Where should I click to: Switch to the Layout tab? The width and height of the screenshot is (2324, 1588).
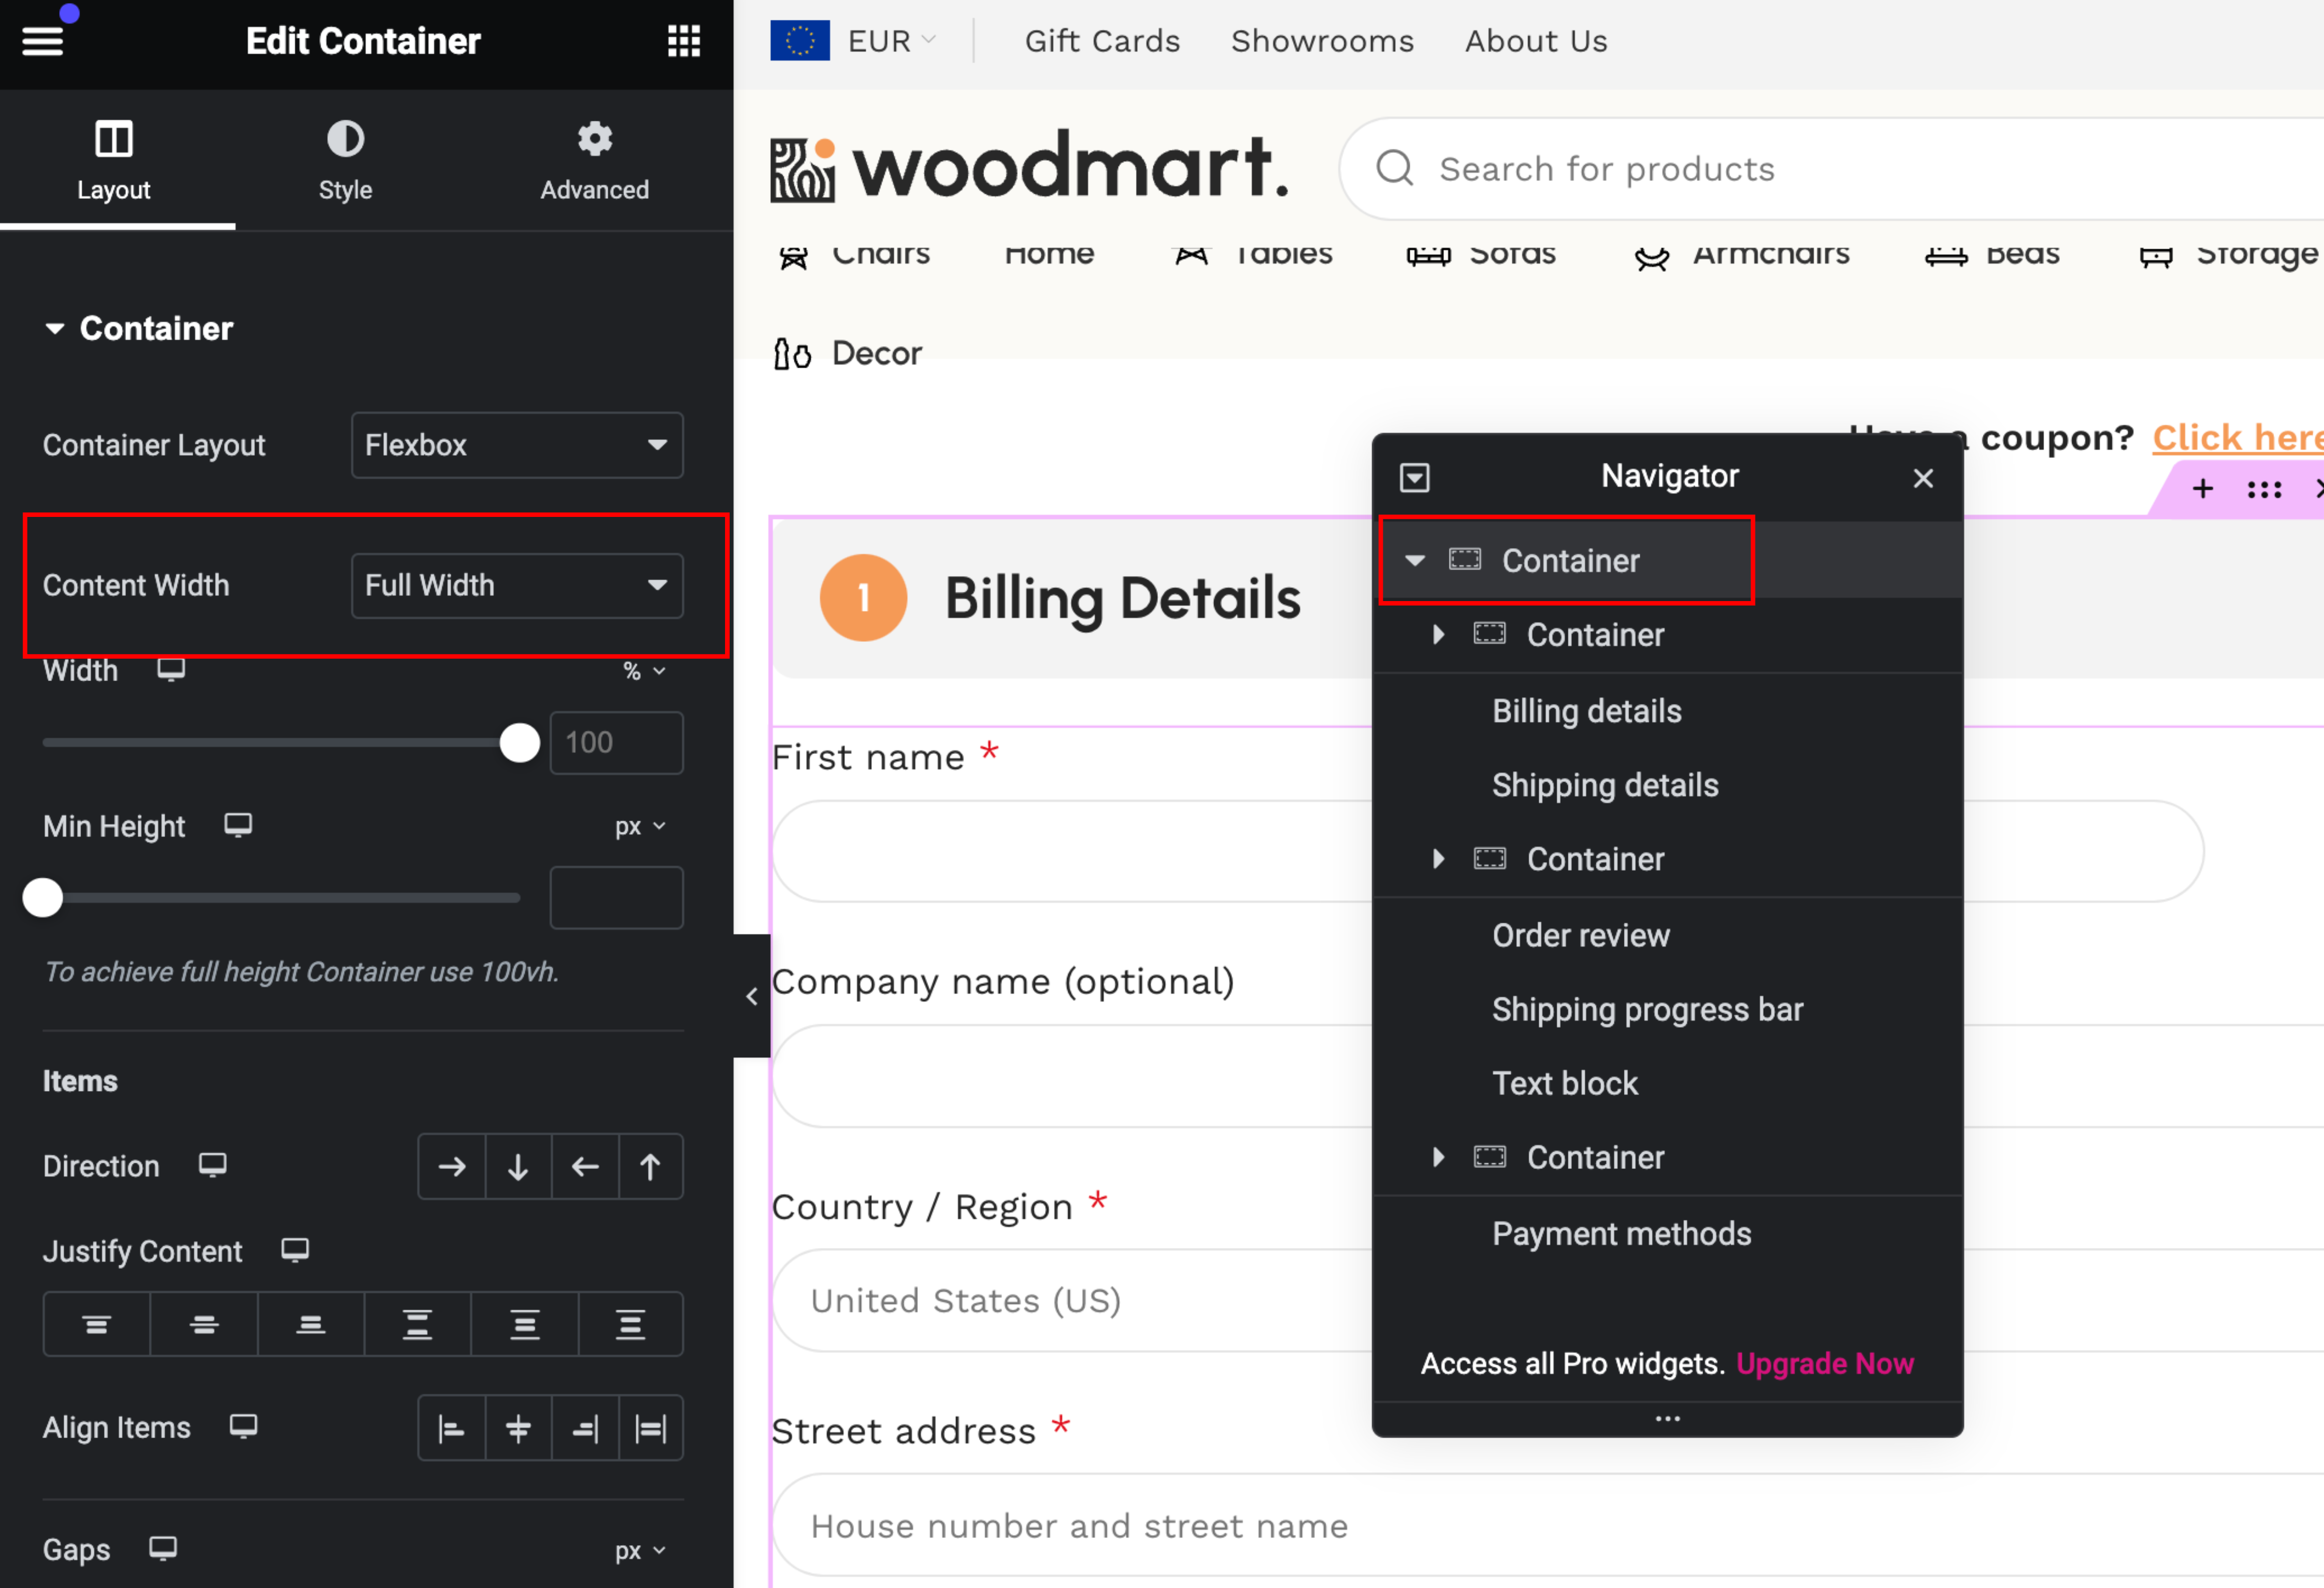coord(114,160)
